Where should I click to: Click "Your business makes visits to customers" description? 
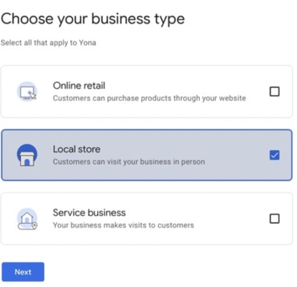tap(123, 225)
